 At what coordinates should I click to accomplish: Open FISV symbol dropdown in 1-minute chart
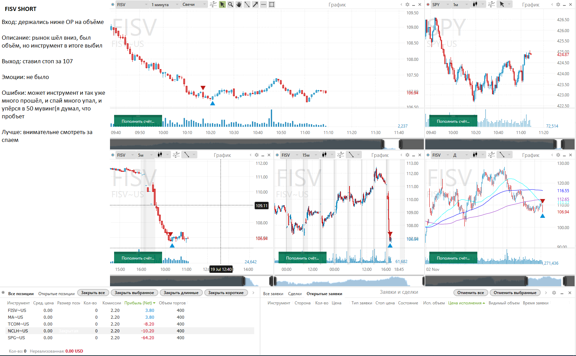132,4
